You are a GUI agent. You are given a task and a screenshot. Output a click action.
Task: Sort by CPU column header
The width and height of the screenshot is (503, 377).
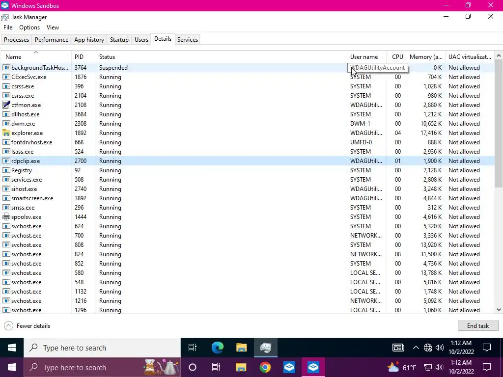click(396, 57)
